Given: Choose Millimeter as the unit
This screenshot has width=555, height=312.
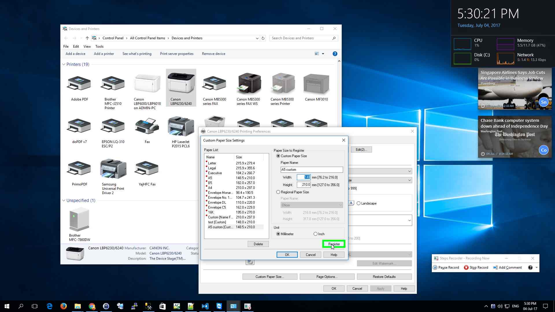Looking at the screenshot, I should tap(278, 234).
